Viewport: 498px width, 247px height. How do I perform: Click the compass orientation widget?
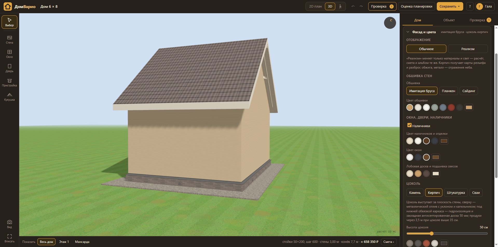coord(390,23)
